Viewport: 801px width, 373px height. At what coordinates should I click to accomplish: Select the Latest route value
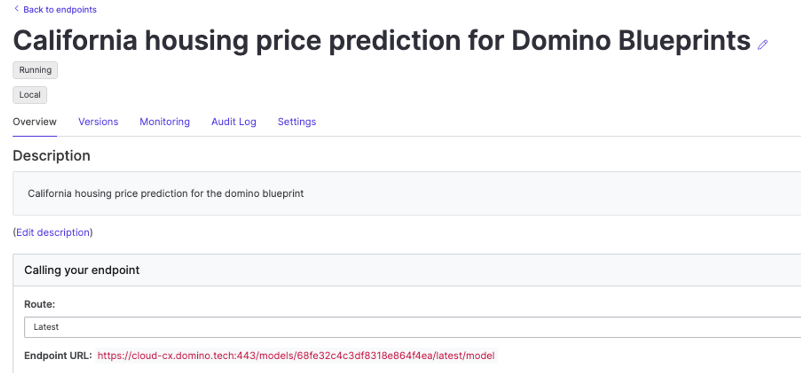coord(46,327)
